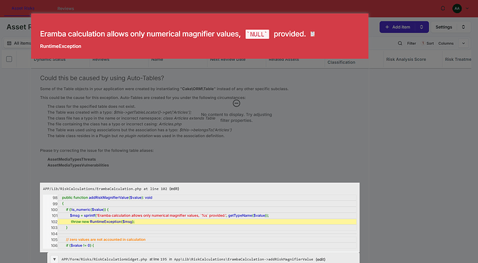Click the Risk Treatment column header
The height and width of the screenshot is (263, 478).
point(458,60)
